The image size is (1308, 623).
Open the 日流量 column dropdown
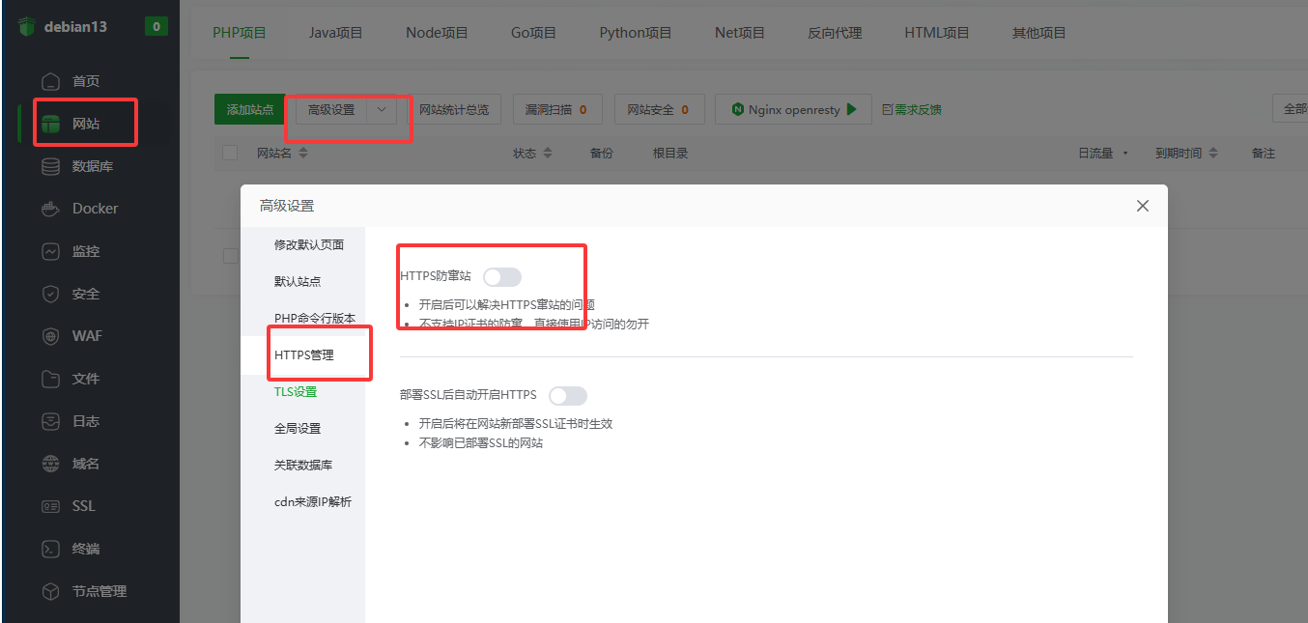(x=1125, y=154)
